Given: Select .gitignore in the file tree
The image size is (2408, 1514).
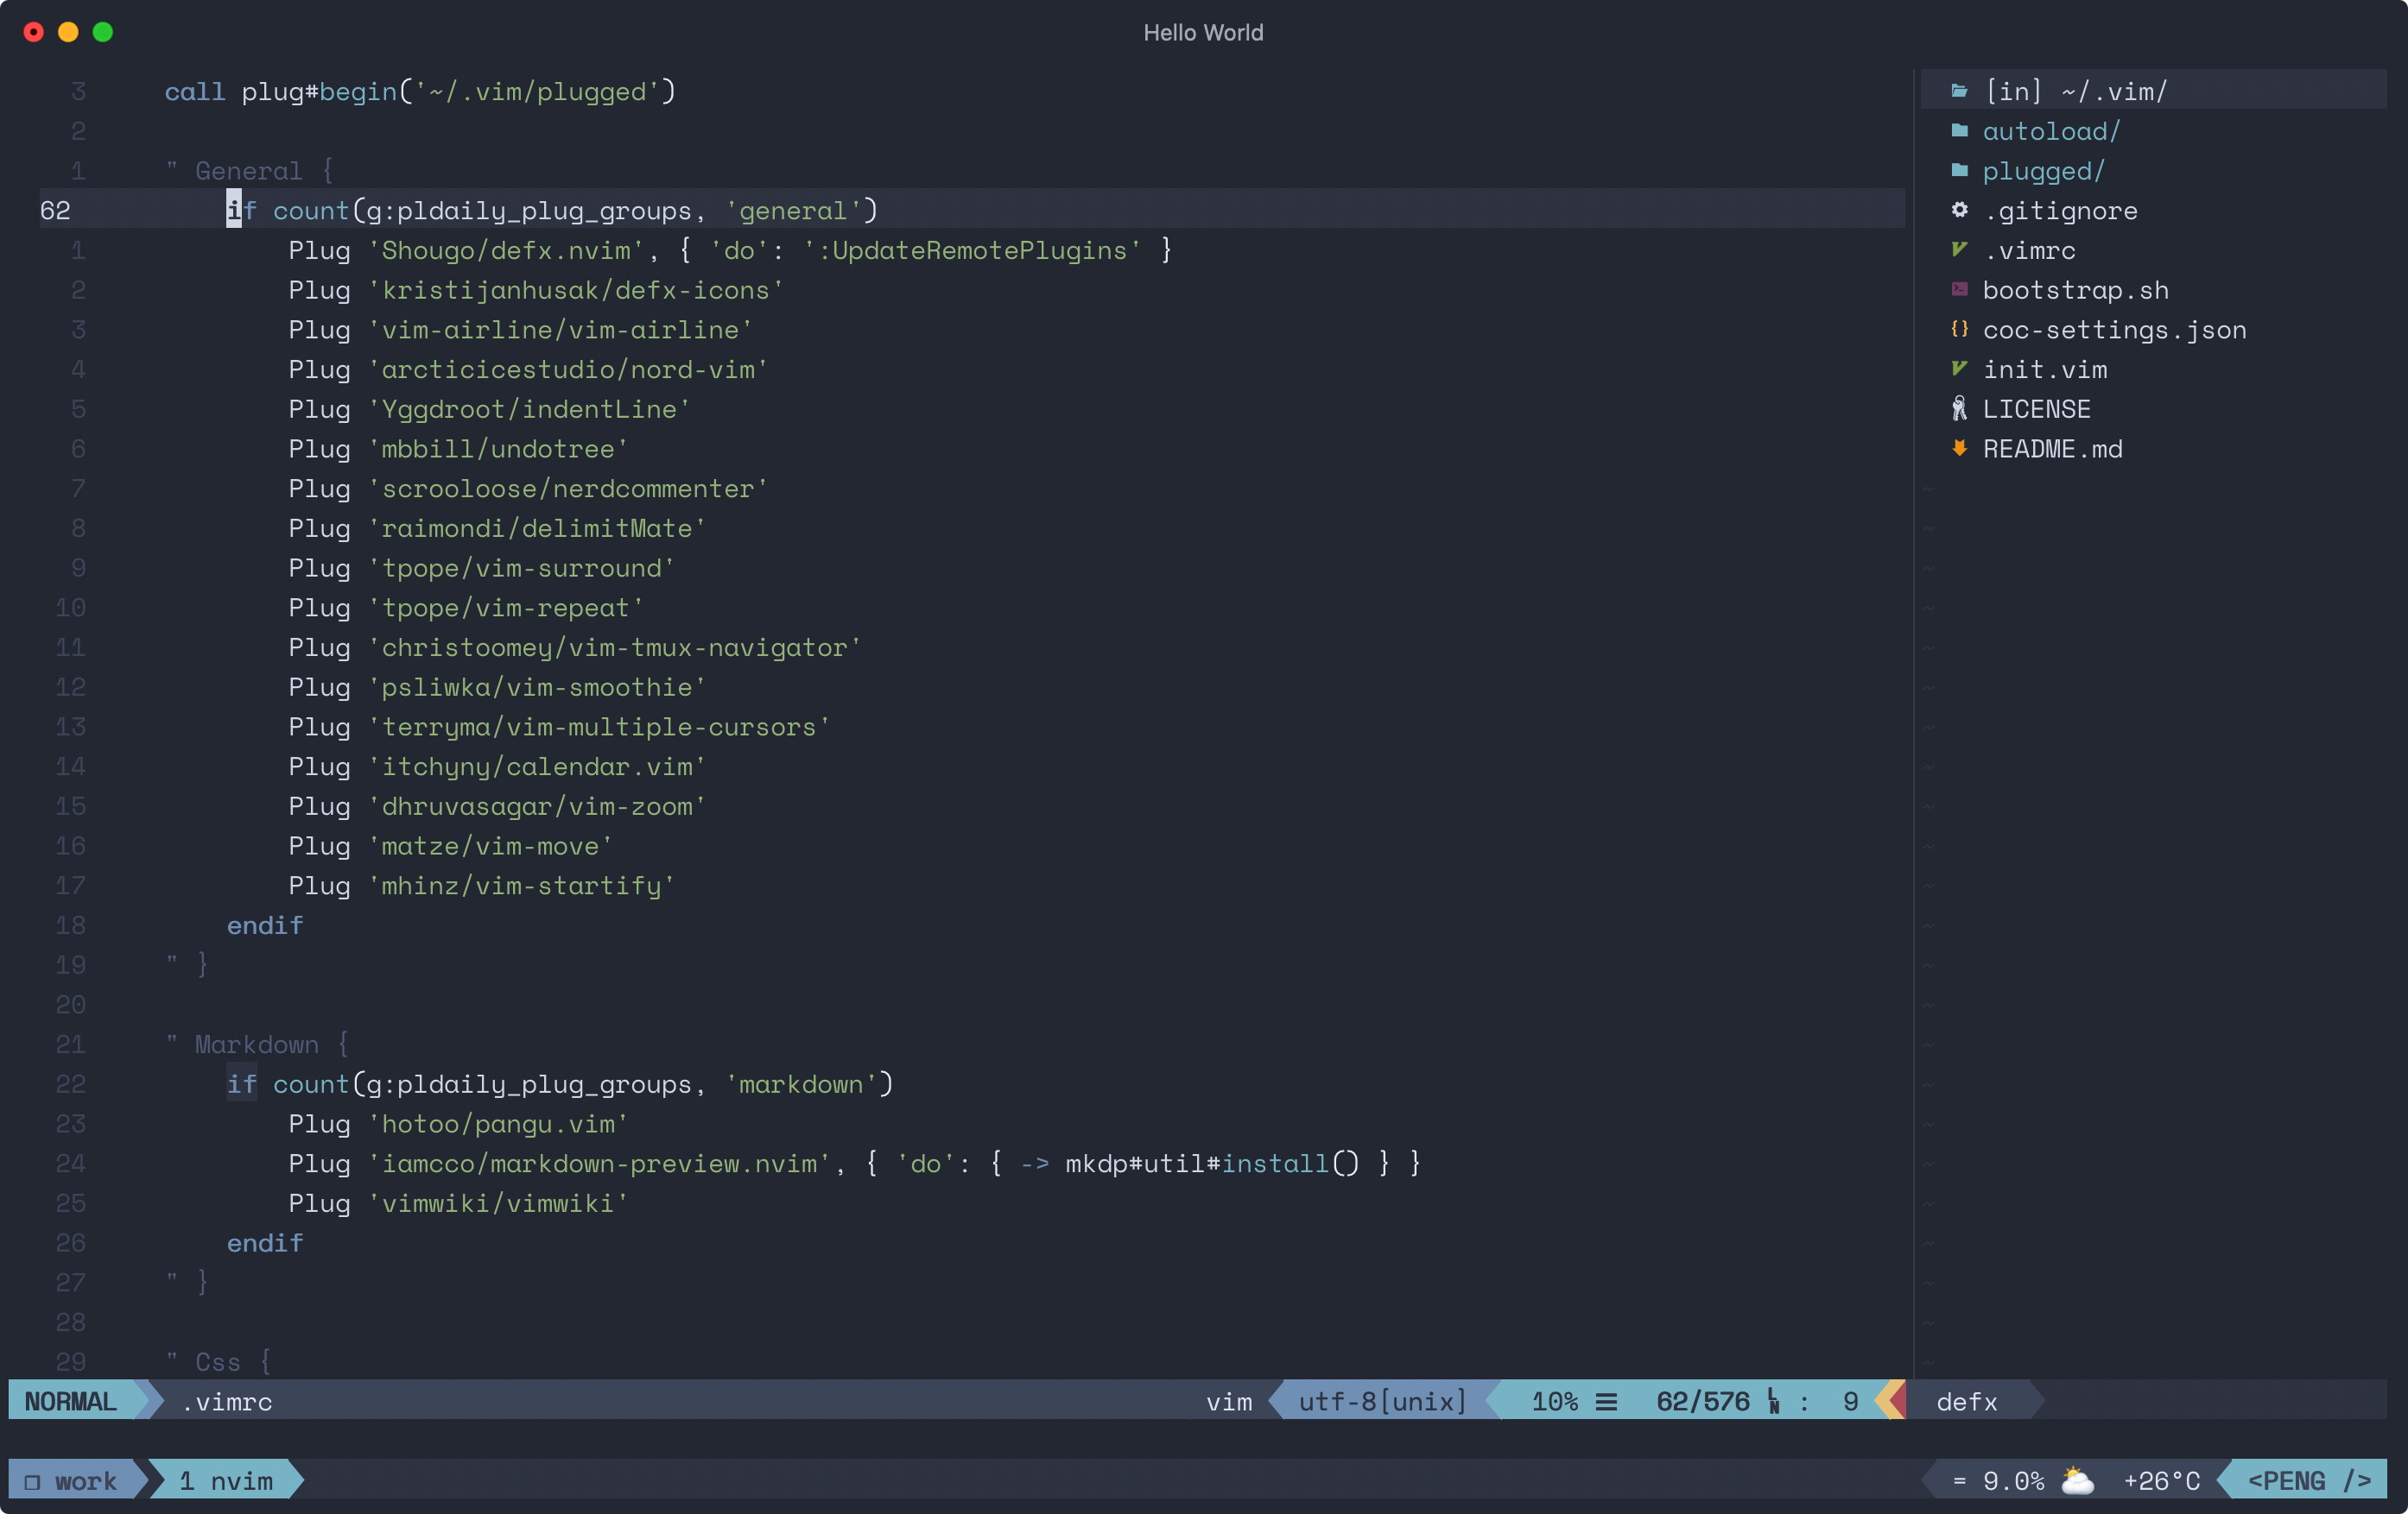Looking at the screenshot, I should pos(2060,211).
